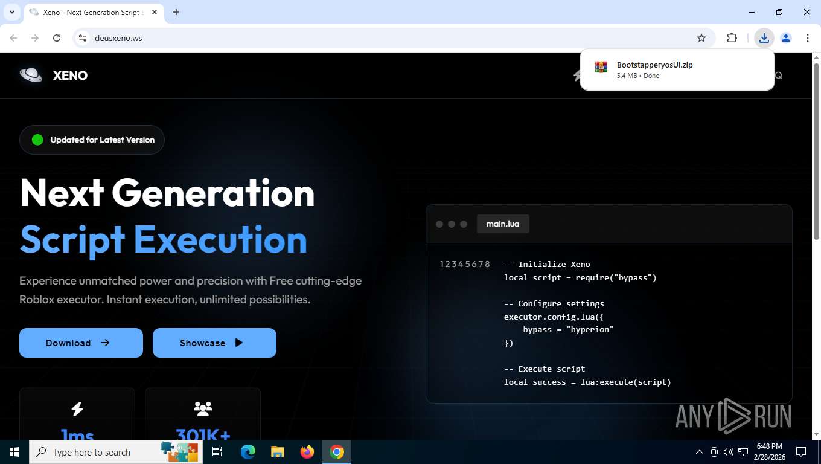Open File Explorer from taskbar
Screen dimensions: 821x464
click(x=277, y=452)
